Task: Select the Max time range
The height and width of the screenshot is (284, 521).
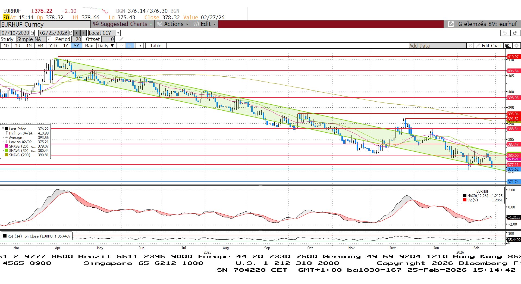Action: click(x=89, y=46)
